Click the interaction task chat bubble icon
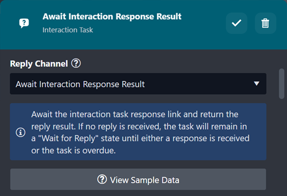The width and height of the screenshot is (287, 196). click(24, 23)
